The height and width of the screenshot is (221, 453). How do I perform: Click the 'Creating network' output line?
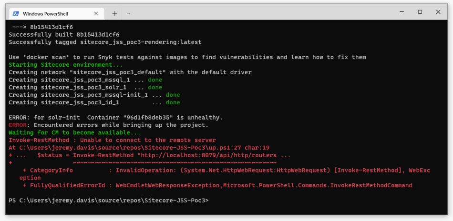(x=130, y=72)
